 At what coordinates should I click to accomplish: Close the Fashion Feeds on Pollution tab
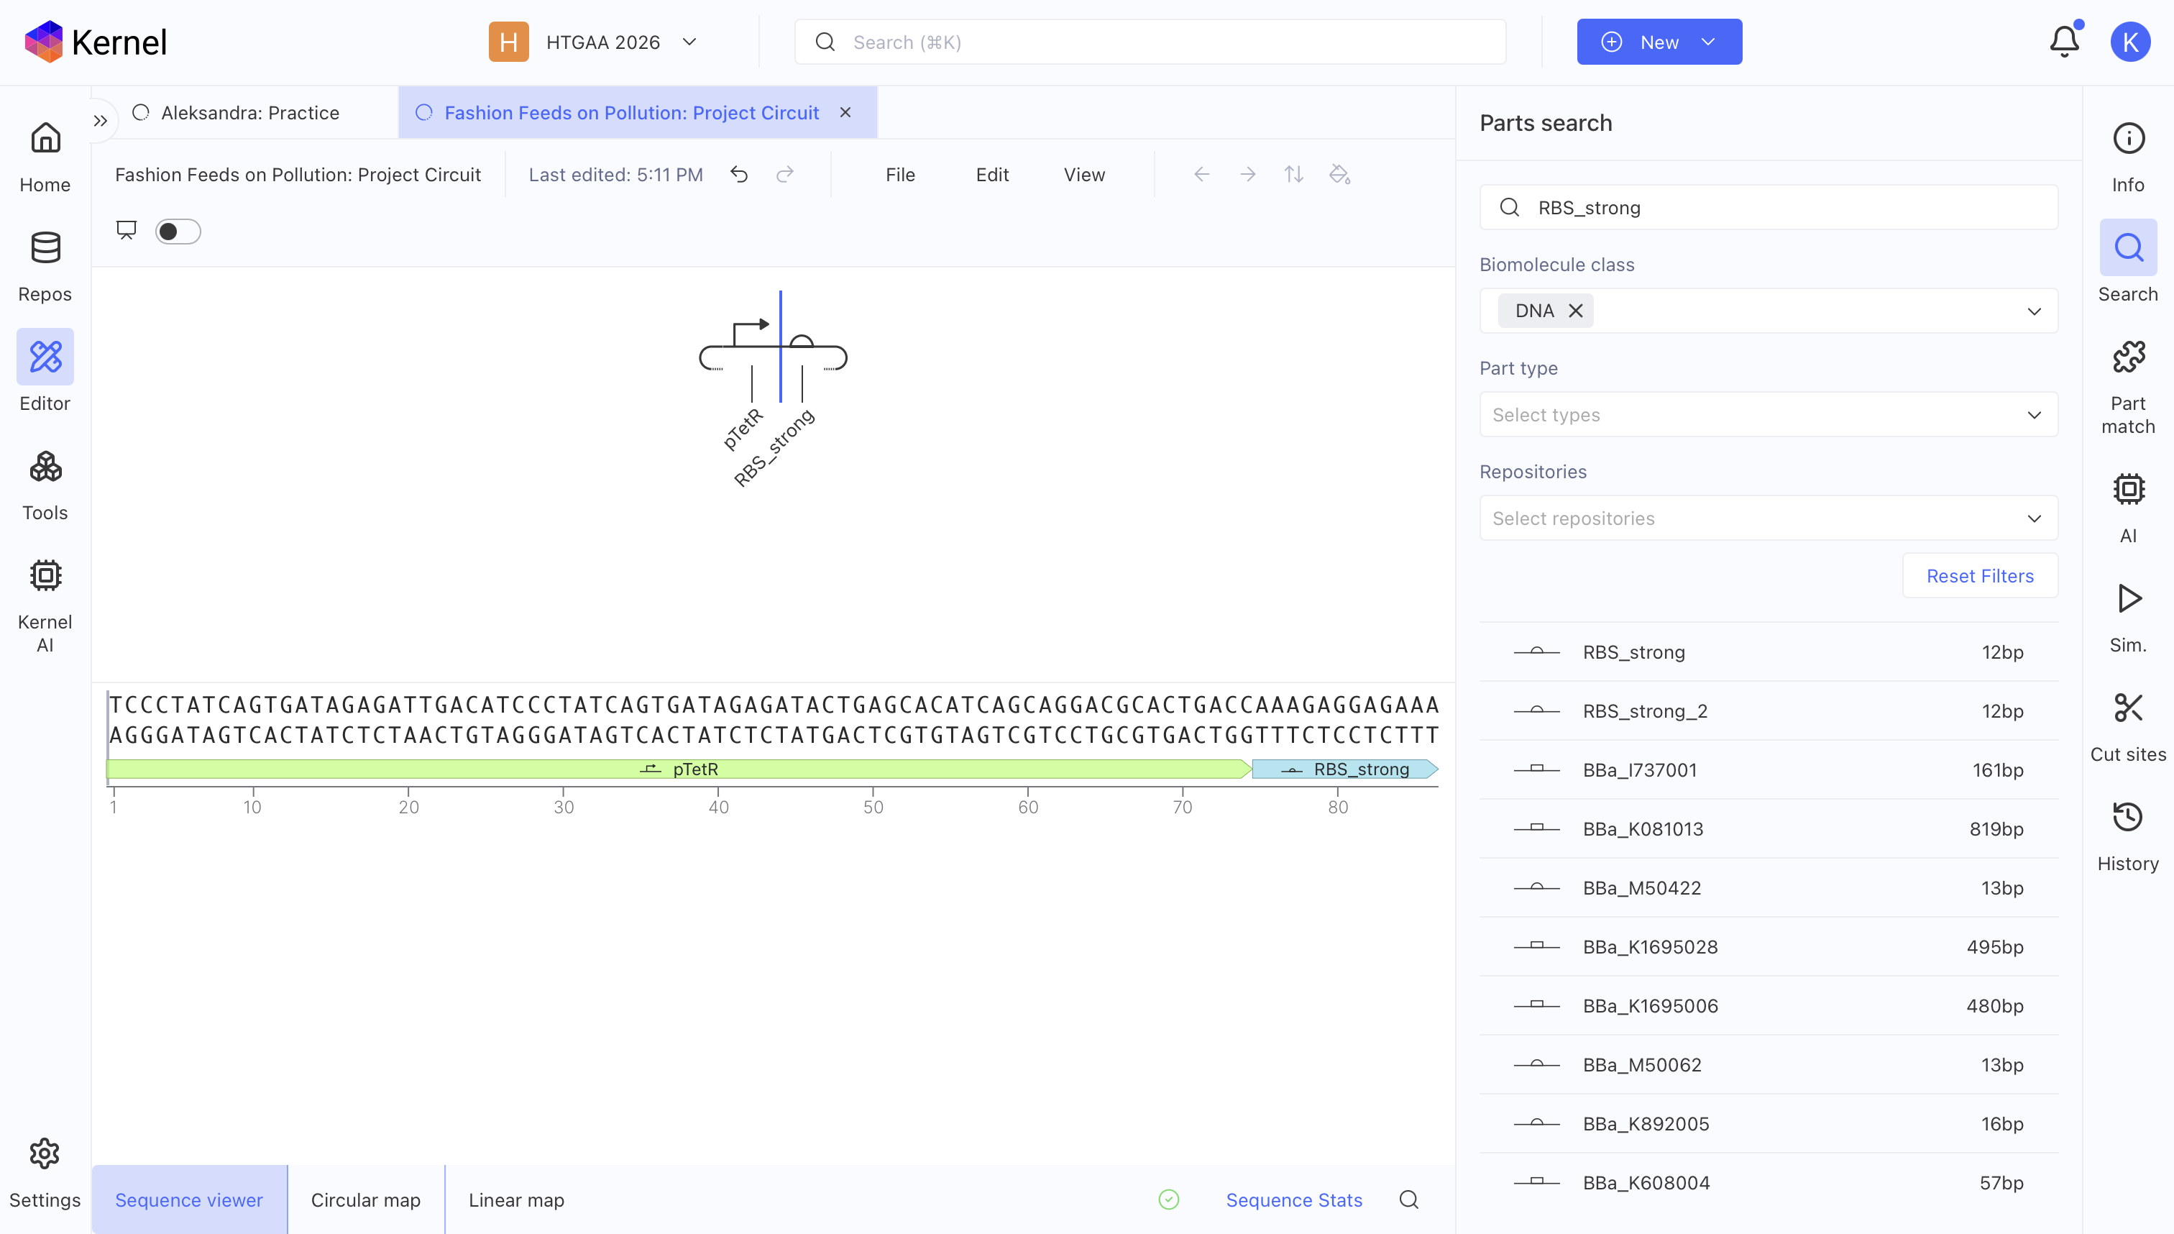pyautogui.click(x=845, y=113)
